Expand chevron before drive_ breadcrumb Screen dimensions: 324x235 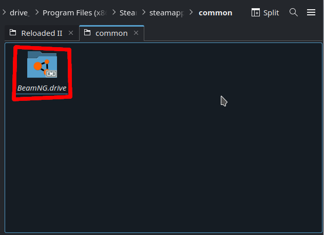(x=4, y=13)
